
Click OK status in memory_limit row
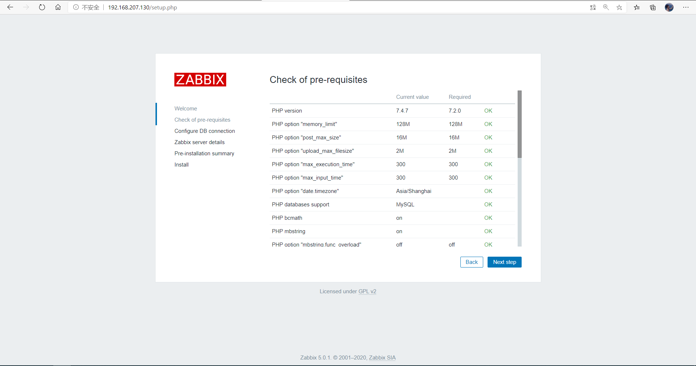pos(488,124)
